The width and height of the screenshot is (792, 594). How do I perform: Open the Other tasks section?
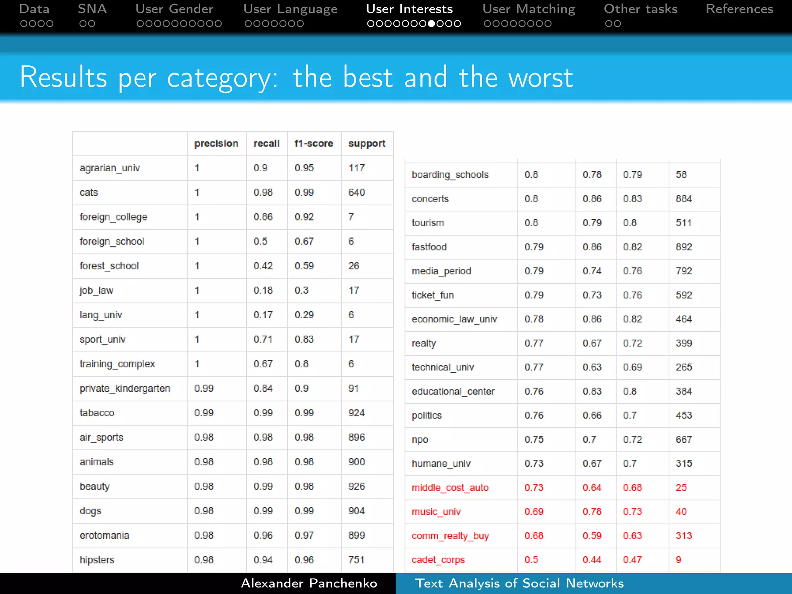[640, 9]
